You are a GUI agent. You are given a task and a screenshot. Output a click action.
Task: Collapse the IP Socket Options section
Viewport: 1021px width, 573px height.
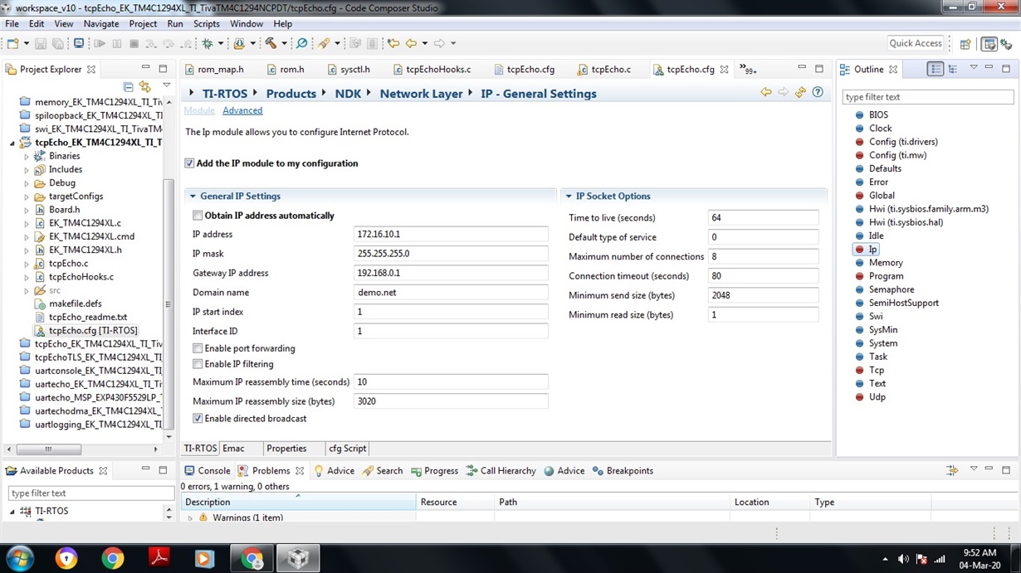(x=569, y=197)
